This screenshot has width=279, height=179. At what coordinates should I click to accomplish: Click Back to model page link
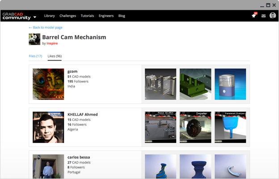(46, 28)
